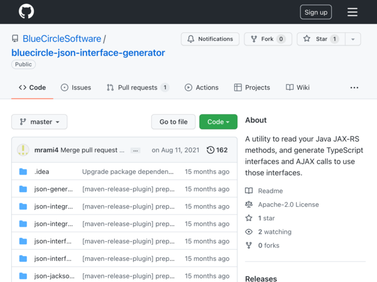
Task: Open the 0 forks link
Action: 269,246
